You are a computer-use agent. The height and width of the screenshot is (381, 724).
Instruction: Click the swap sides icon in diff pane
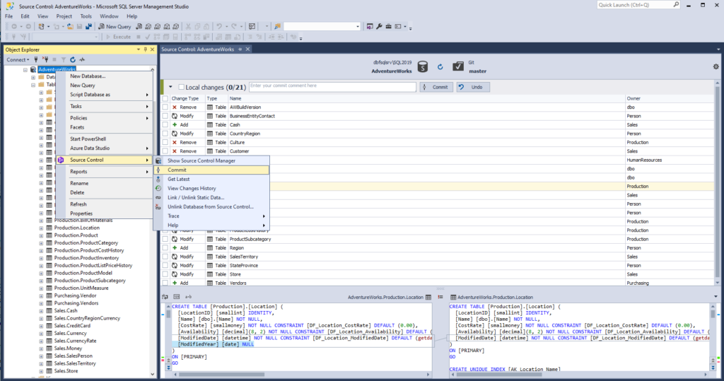coord(165,297)
